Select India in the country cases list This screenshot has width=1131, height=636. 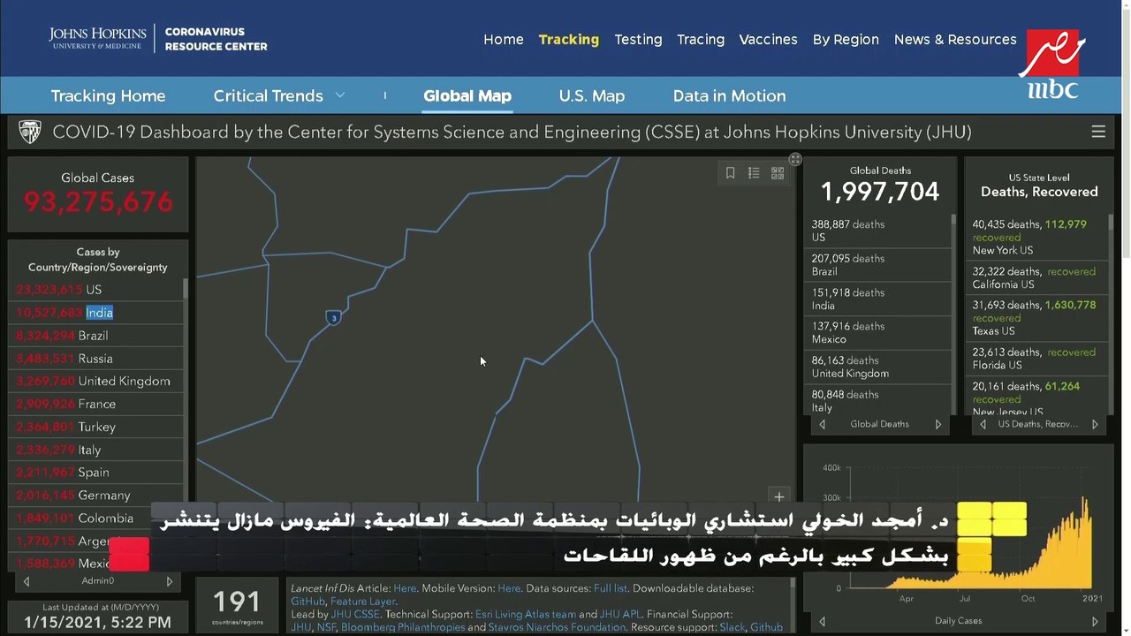coord(97,313)
